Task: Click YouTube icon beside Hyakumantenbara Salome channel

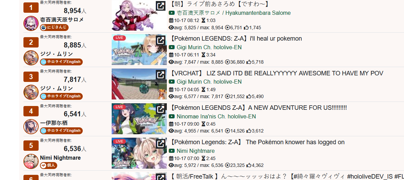Action: 172,13
